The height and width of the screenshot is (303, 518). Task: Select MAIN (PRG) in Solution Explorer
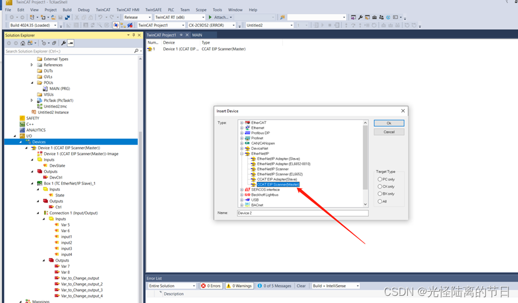click(x=59, y=89)
